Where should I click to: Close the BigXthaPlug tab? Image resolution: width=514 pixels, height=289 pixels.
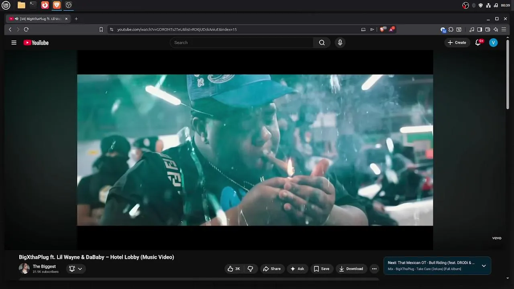tap(66, 18)
